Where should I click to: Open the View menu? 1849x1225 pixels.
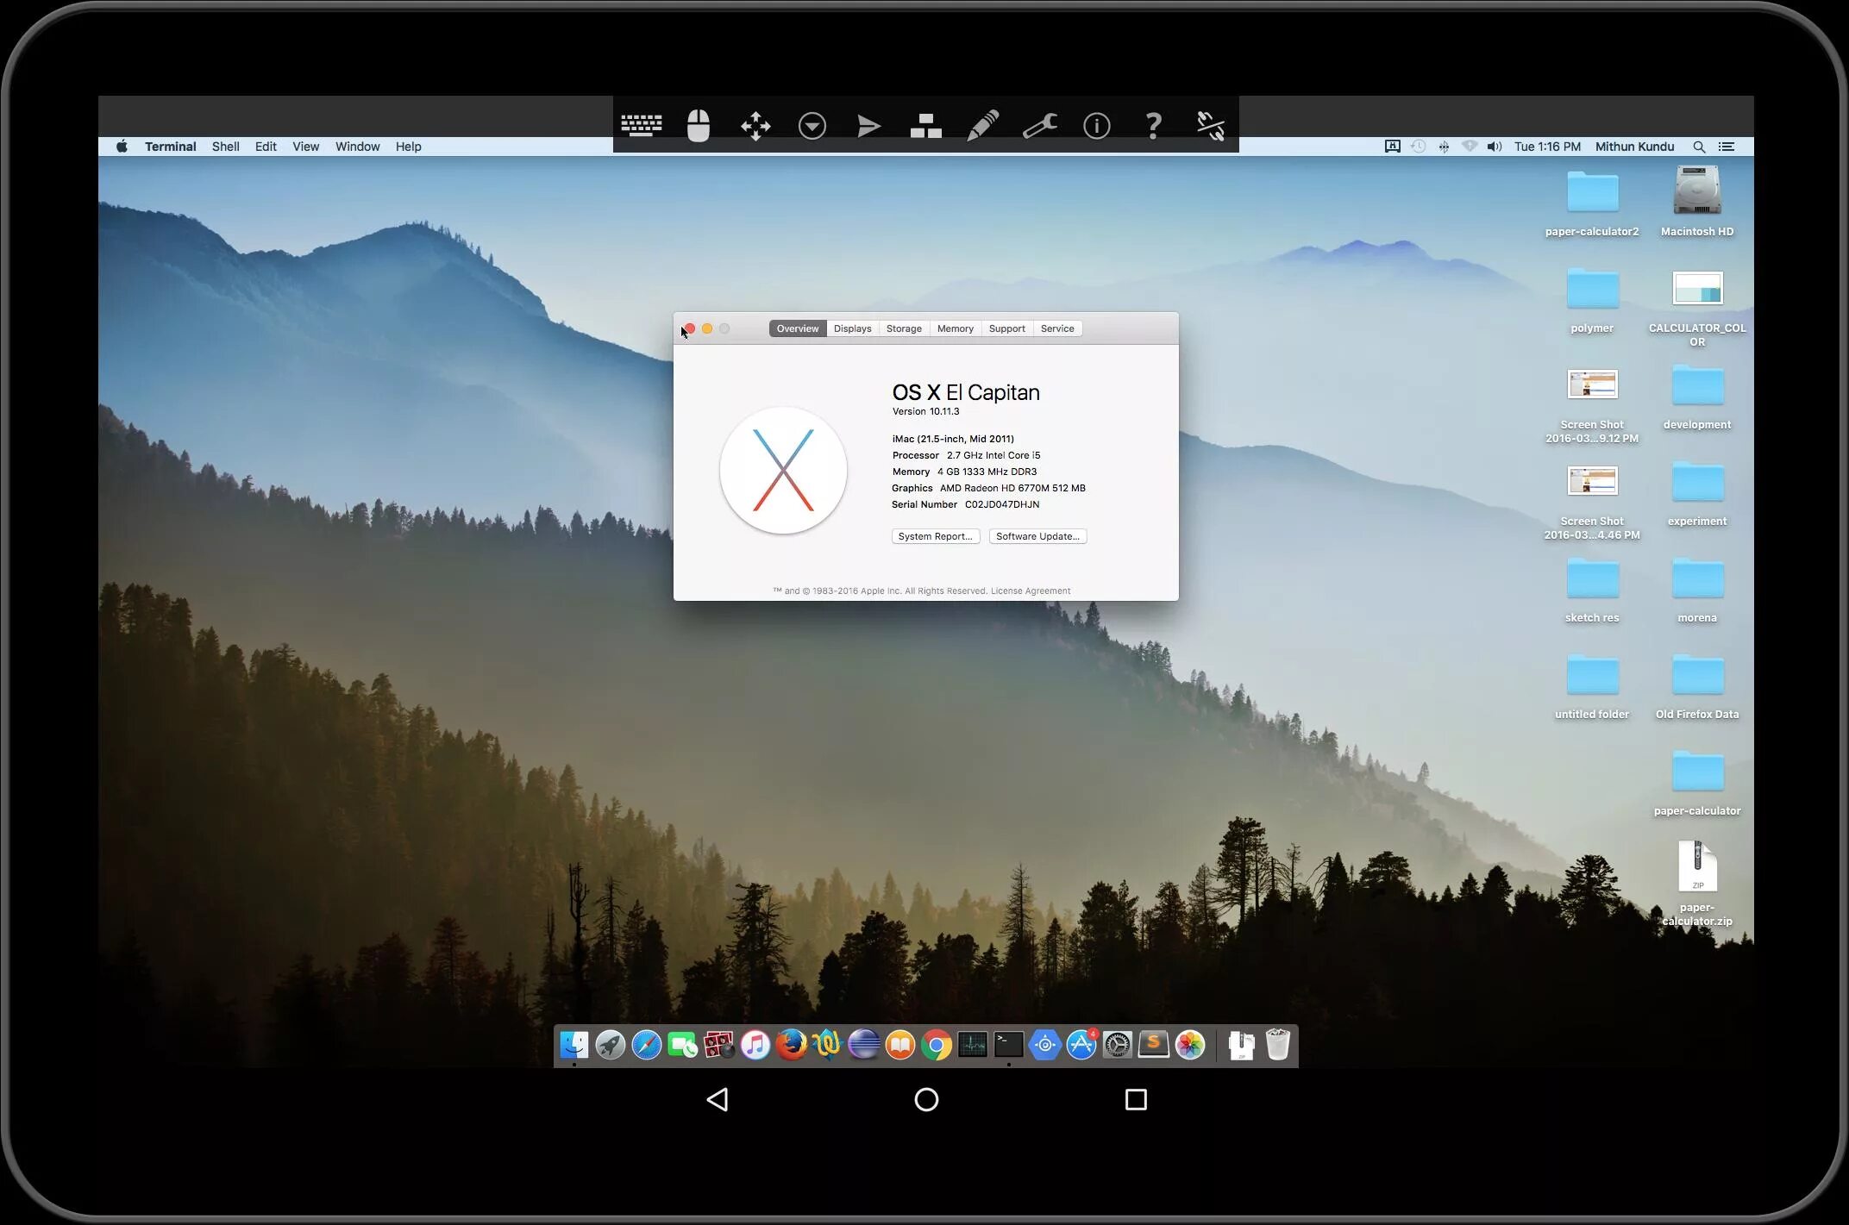click(x=305, y=147)
